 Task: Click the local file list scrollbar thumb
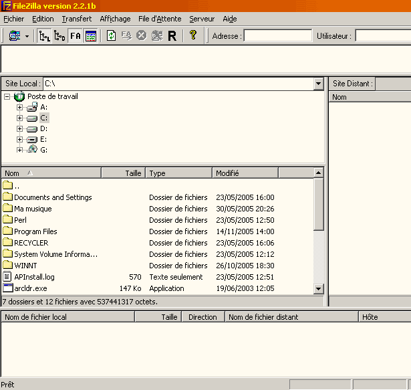[x=319, y=205]
